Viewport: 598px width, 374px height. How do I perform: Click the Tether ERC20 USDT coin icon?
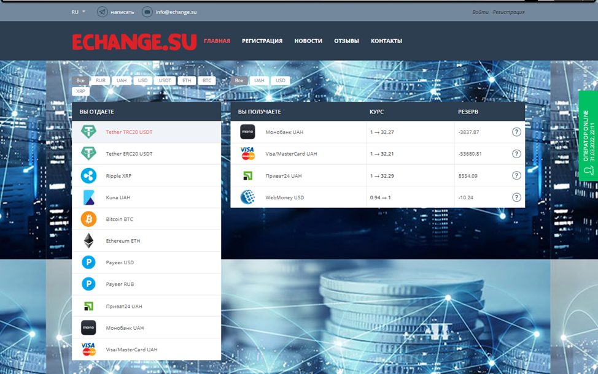[x=88, y=153]
